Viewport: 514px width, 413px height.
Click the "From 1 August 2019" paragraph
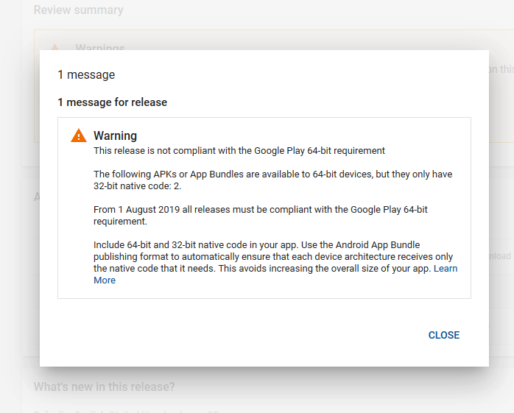(x=260, y=216)
